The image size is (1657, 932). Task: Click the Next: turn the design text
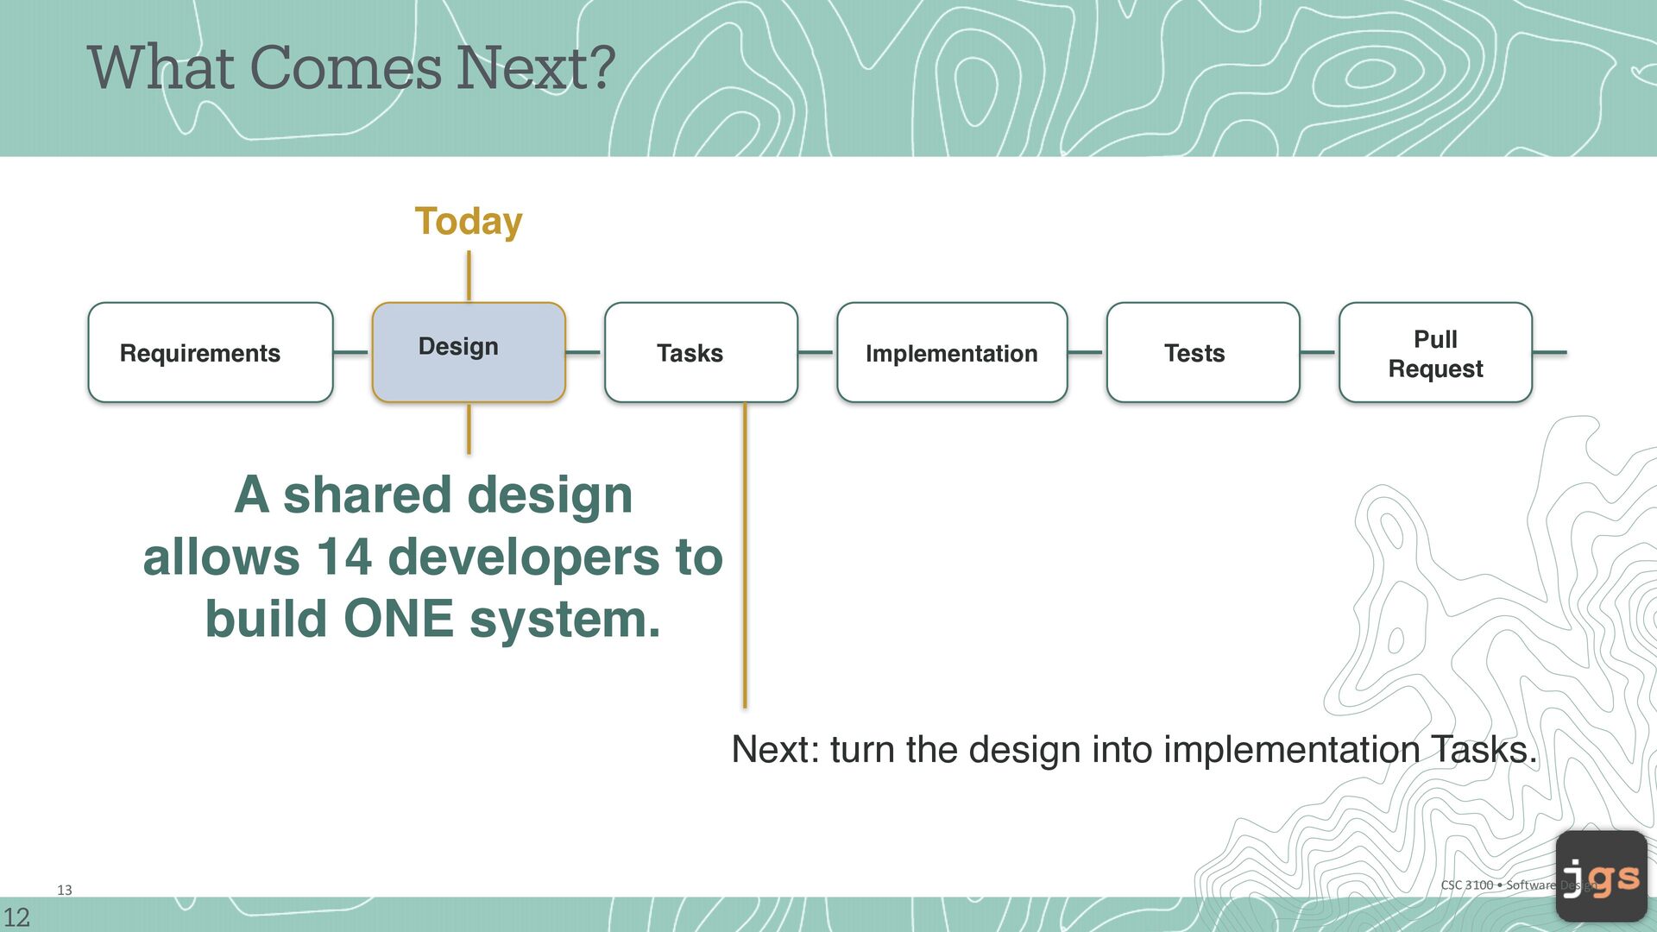pyautogui.click(x=1134, y=749)
